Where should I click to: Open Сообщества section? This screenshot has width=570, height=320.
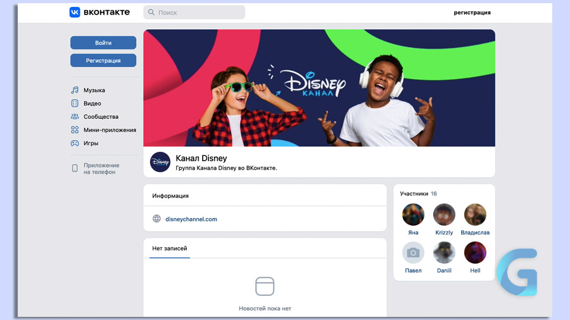click(101, 116)
